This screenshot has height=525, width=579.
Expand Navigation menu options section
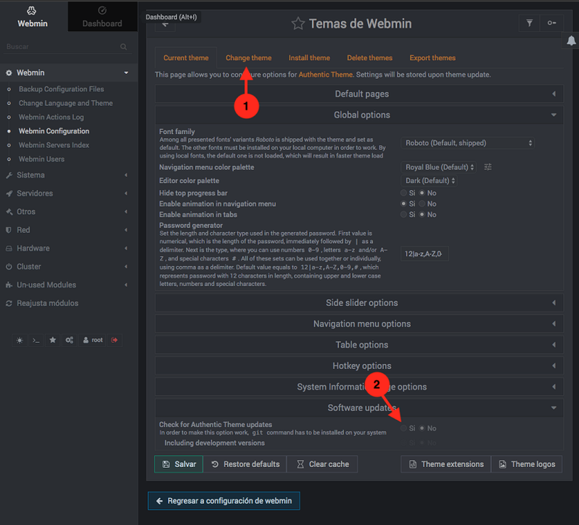coord(359,324)
